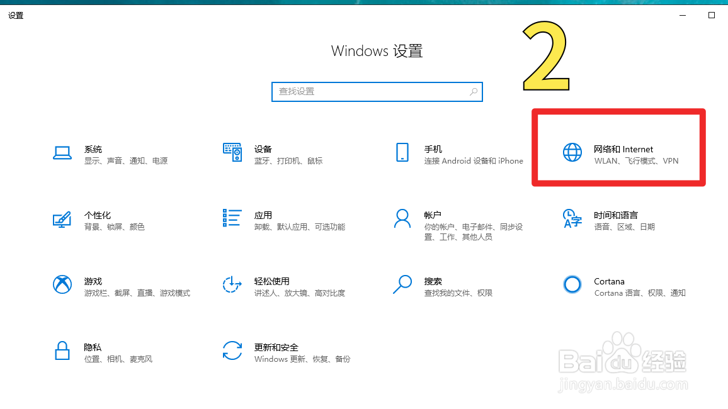Image resolution: width=728 pixels, height=409 pixels.
Task: Select the 设备 category title
Action: click(263, 149)
